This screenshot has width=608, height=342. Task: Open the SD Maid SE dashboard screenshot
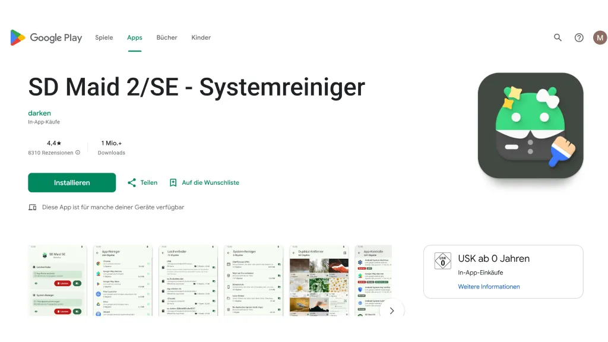57,280
